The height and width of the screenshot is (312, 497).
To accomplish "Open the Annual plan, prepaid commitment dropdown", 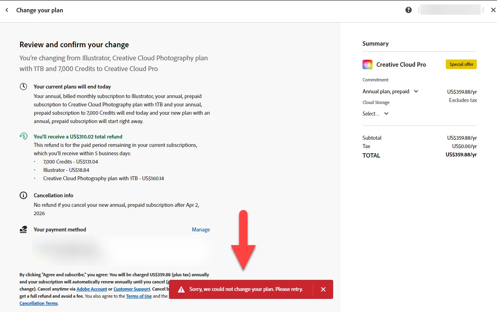I will (390, 91).
